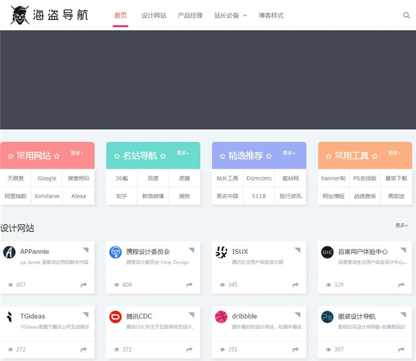Share the 腾讯CDC card via arrow icon
This screenshot has width=416, height=361.
[189, 350]
